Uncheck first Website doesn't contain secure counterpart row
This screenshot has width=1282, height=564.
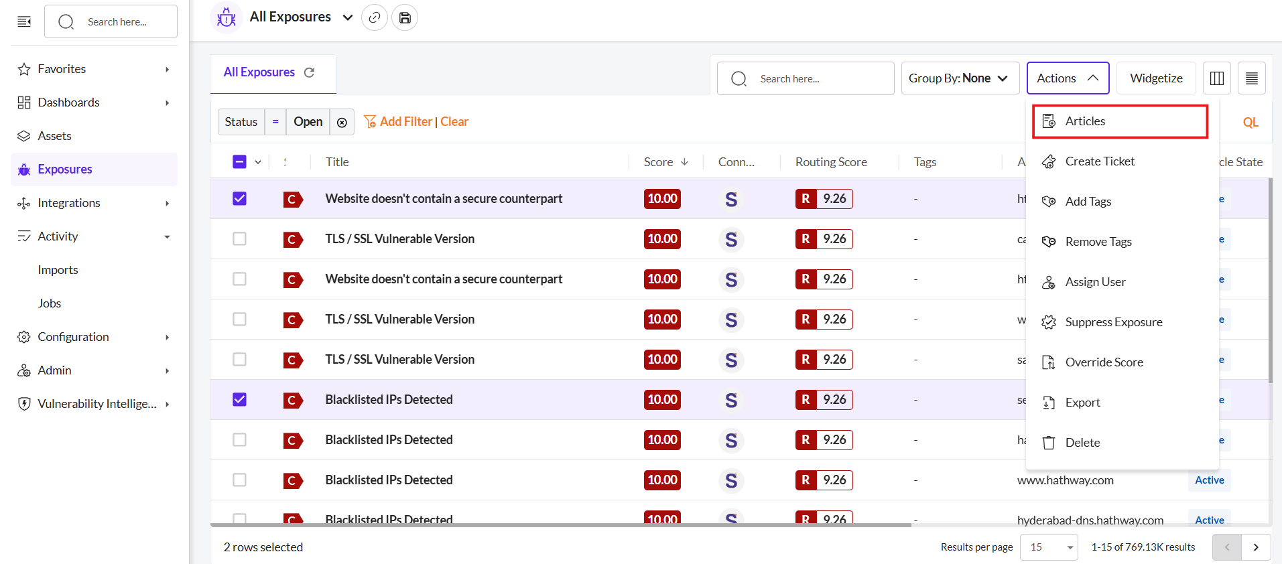pos(239,198)
